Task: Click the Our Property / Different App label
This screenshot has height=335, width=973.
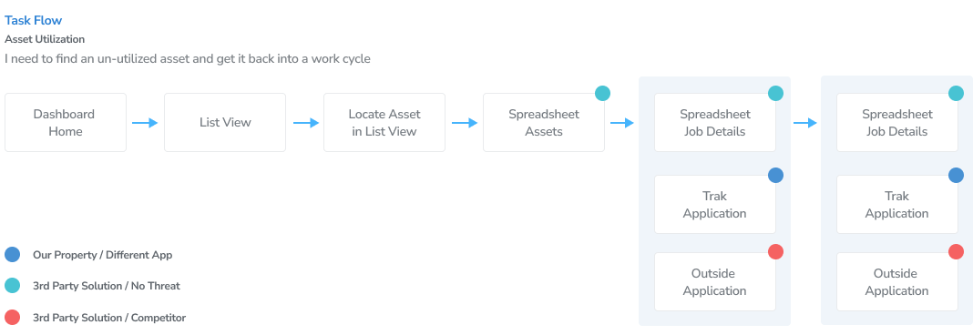Action: (102, 254)
